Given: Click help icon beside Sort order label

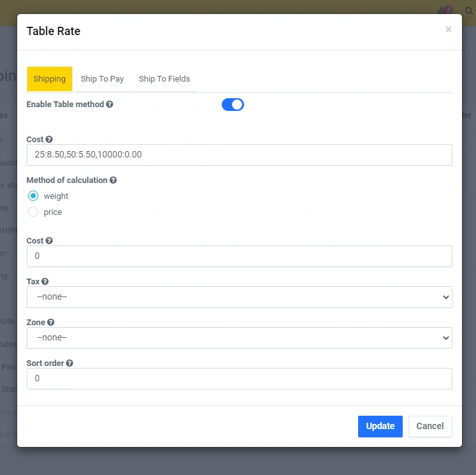Looking at the screenshot, I should (x=69, y=363).
